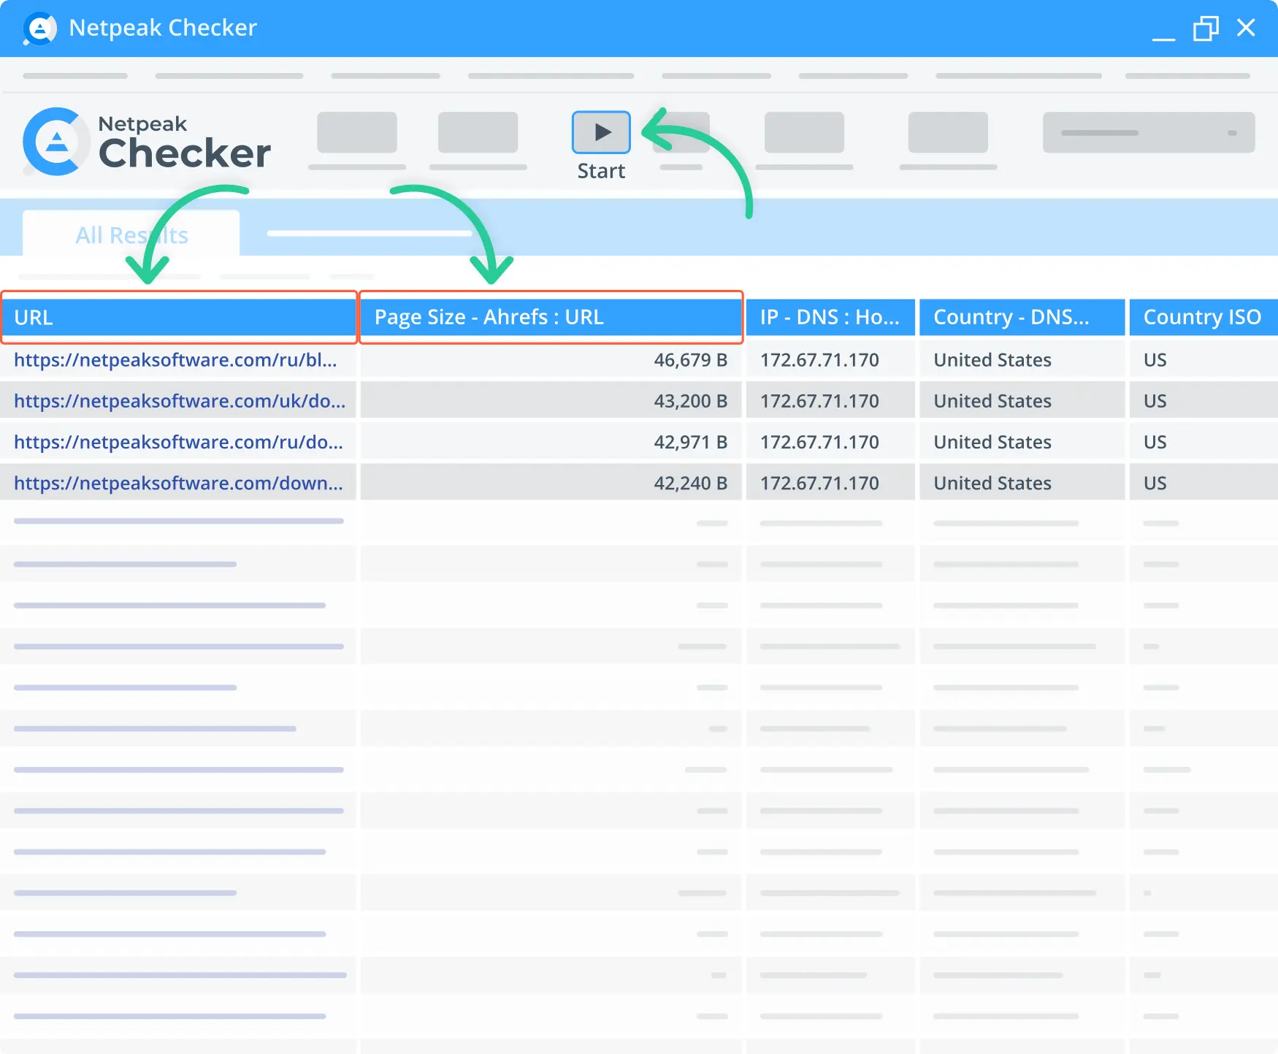The image size is (1278, 1054).
Task: Click the Netpeak Checker logo in toolbar
Action: (147, 142)
